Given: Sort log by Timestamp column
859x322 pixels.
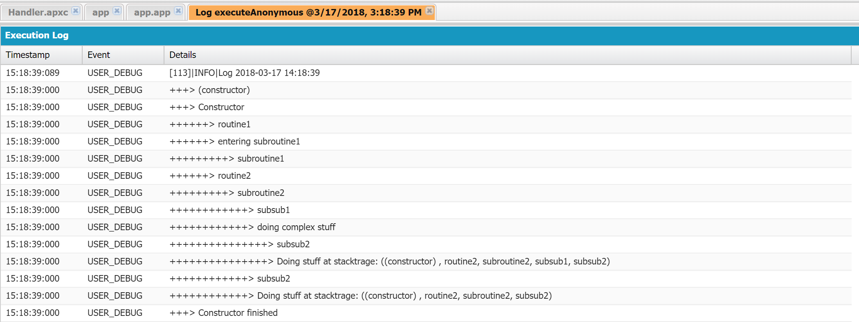Looking at the screenshot, I should click(x=28, y=55).
